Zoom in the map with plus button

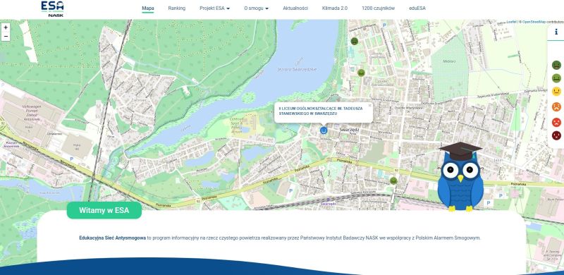pos(6,28)
